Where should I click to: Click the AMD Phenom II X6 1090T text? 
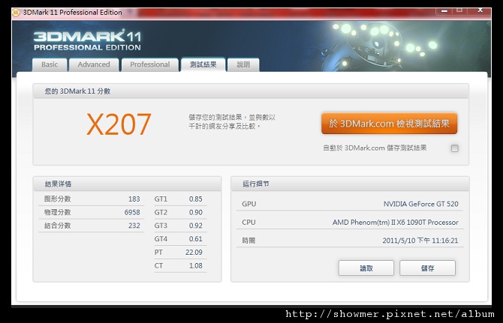395,222
